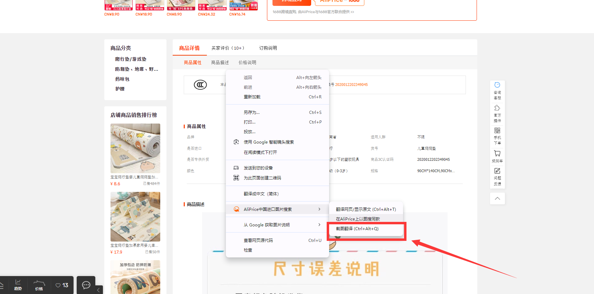Expand the Google image description submenu arrow

pos(319,225)
